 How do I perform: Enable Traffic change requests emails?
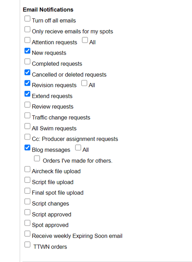(x=27, y=115)
